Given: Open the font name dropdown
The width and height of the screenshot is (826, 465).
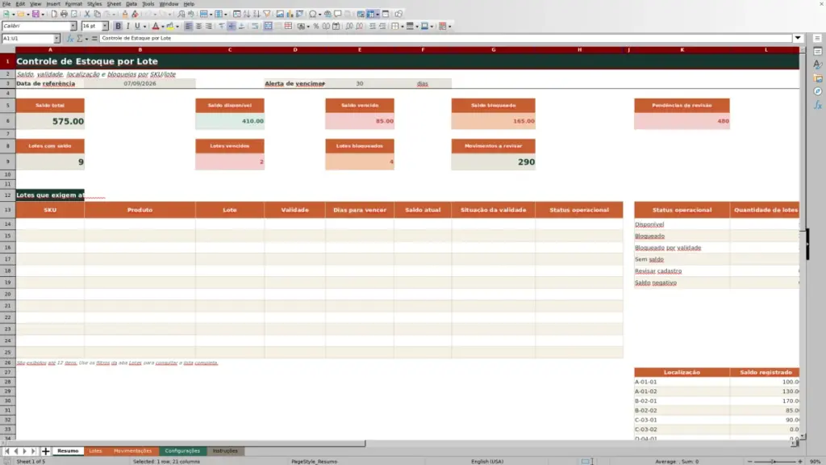Looking at the screenshot, I should click(x=73, y=27).
